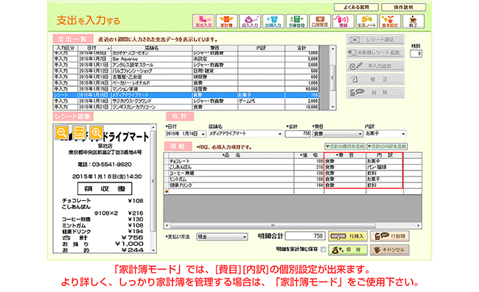Click the 明細合計 detail total field
The image size is (479, 292).
point(304,236)
